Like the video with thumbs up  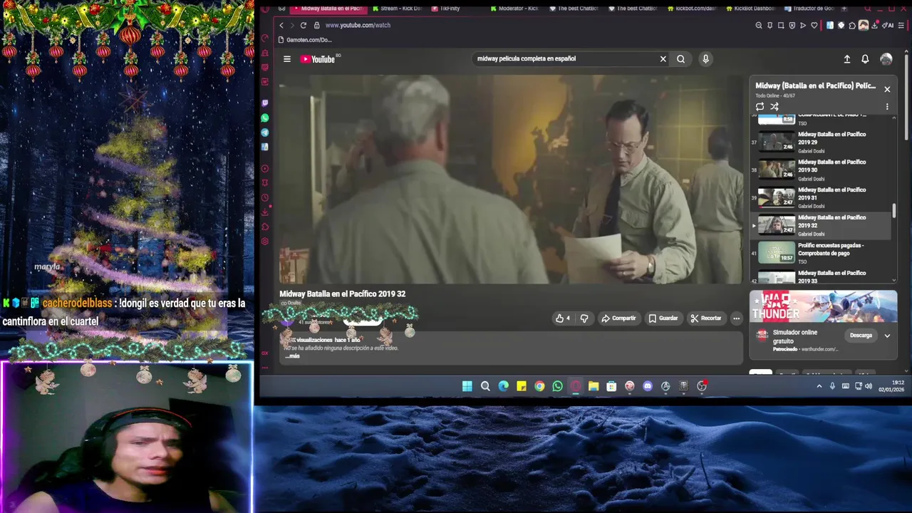563,318
